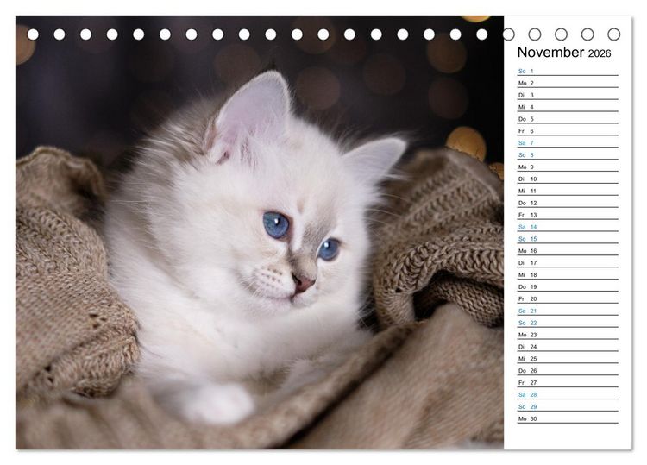The height and width of the screenshot is (465, 647).
Task: Select the Mi 11 calendar line
Action: (568, 191)
